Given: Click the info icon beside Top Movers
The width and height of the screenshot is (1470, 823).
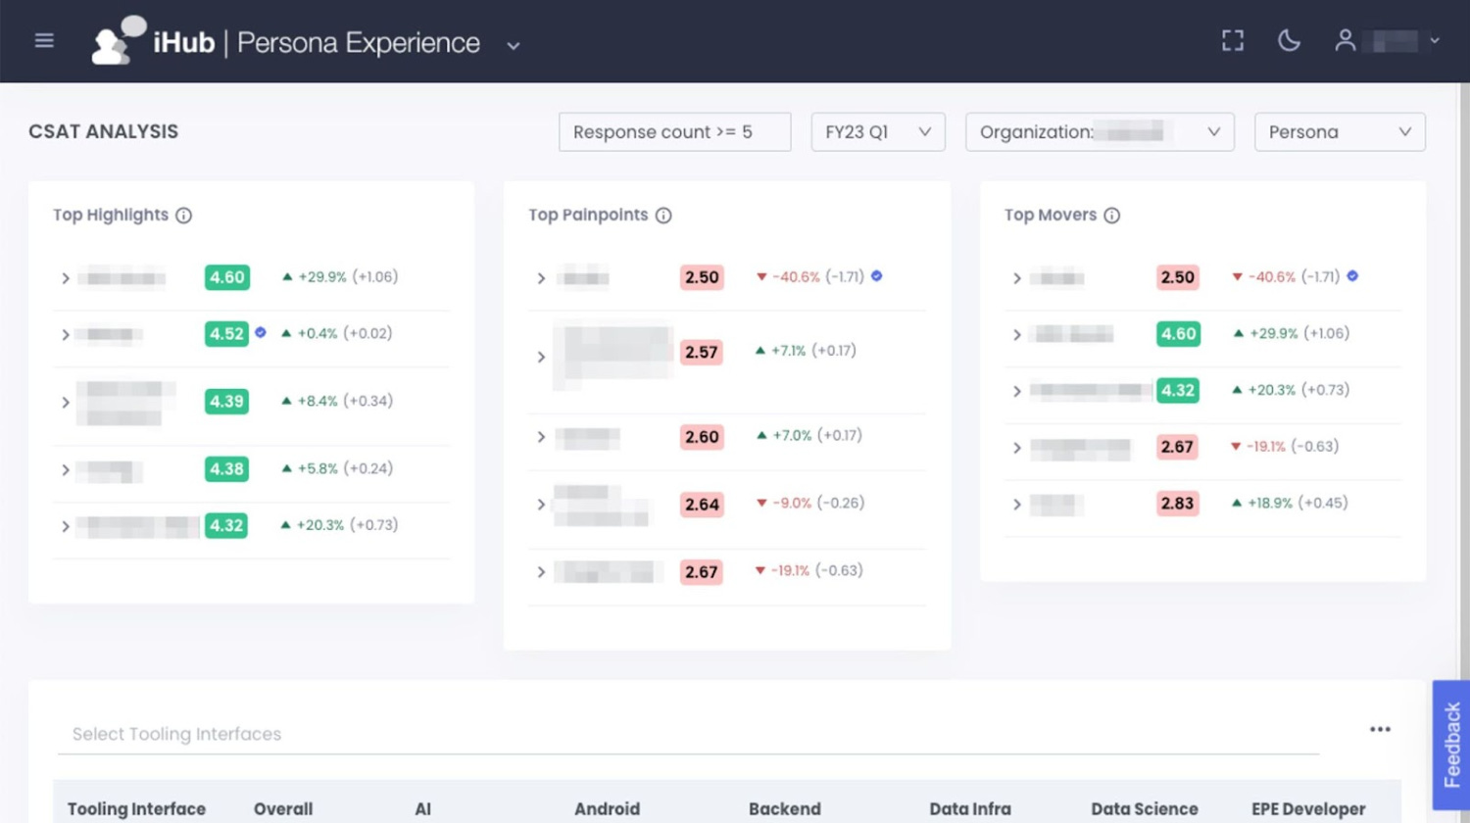Looking at the screenshot, I should pos(1112,216).
